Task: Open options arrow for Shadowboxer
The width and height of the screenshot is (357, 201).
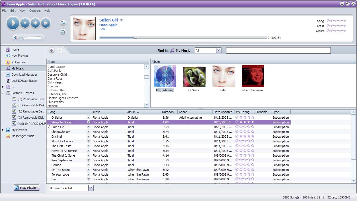Action: point(88,131)
